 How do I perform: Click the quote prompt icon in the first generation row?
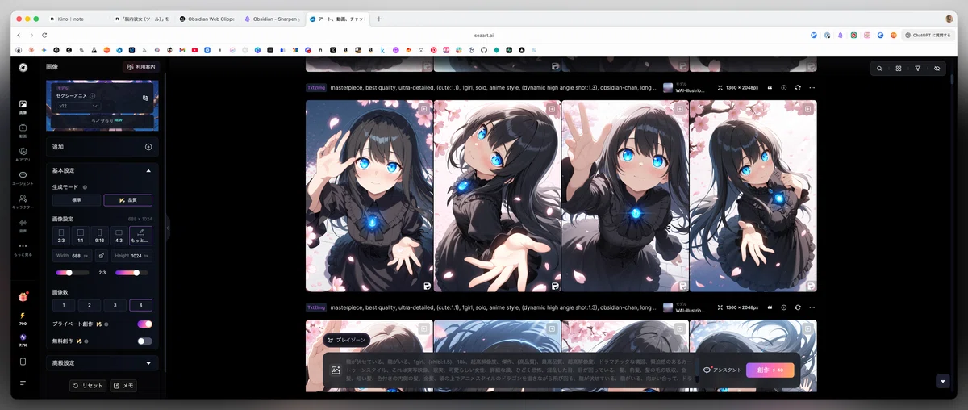[x=770, y=87]
